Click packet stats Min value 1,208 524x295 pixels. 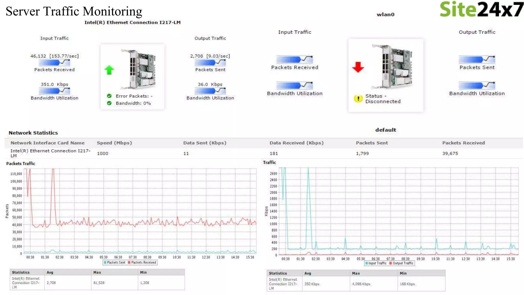[145, 283]
